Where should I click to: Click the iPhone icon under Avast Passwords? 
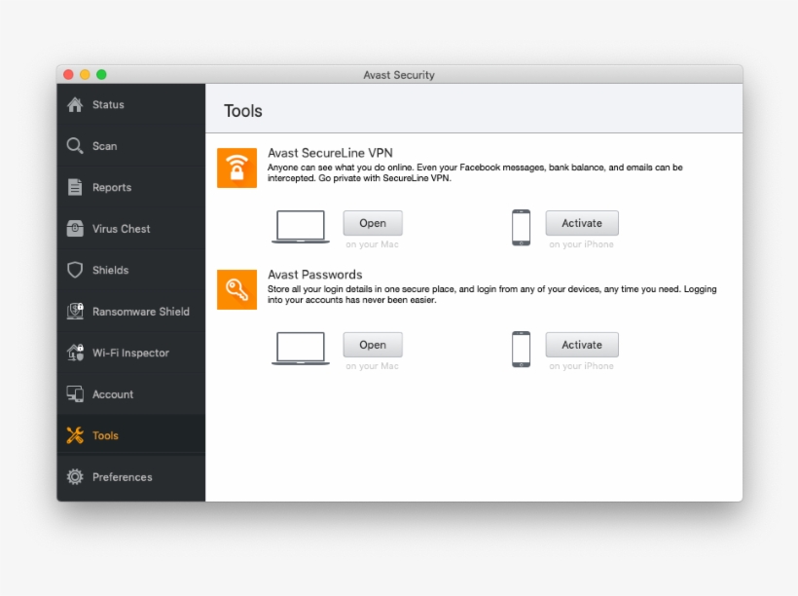point(521,348)
